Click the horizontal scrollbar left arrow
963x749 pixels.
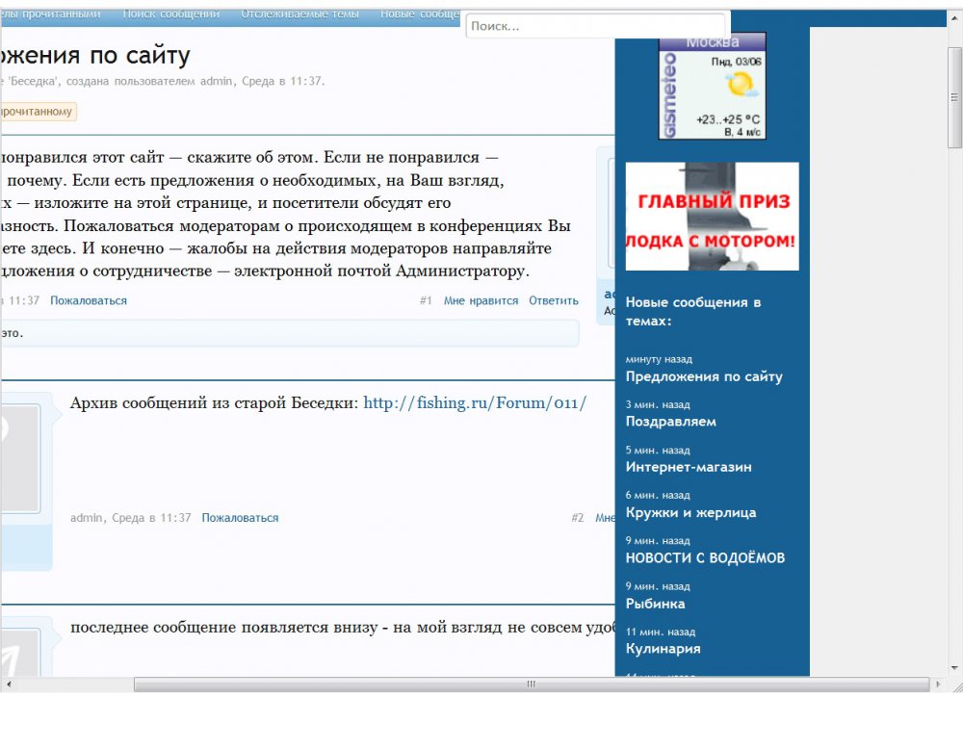(8, 684)
